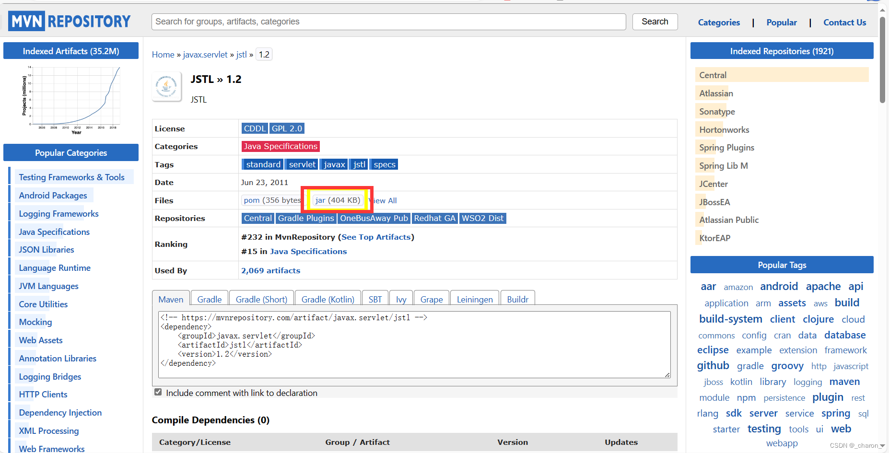Viewport: 889px width, 453px height.
Task: Open the javax.servlet breadcrumb link
Action: coord(205,54)
